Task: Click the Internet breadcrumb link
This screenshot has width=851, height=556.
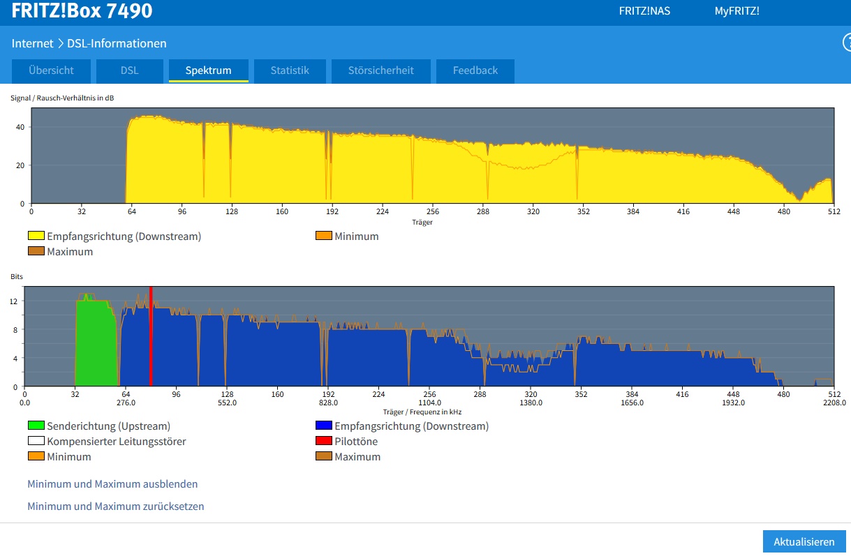Action: coord(32,43)
